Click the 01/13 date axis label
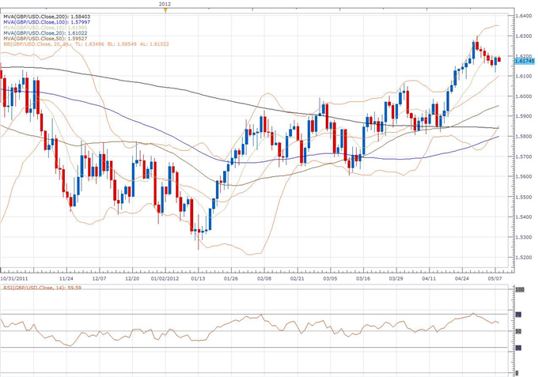 (x=198, y=279)
